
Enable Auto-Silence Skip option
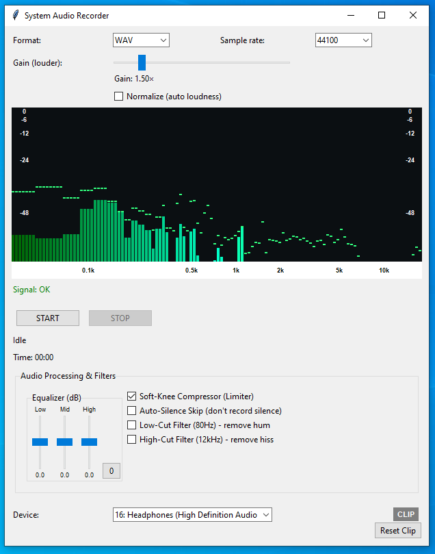[x=132, y=411]
